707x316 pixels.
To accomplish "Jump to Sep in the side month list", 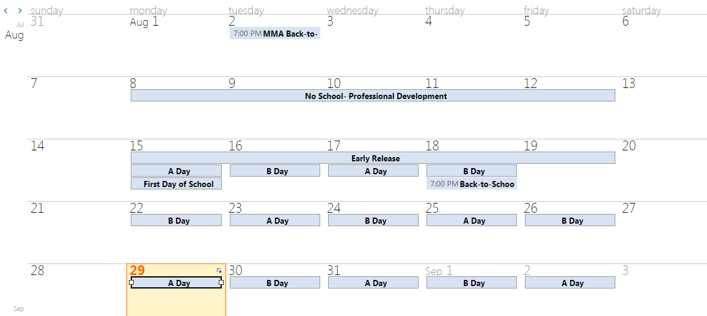I will pos(19,309).
